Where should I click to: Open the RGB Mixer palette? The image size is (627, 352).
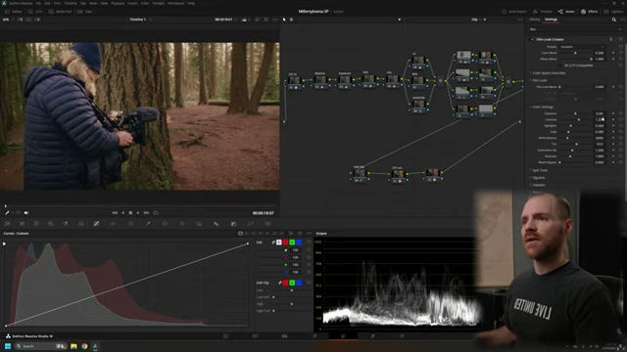click(x=66, y=224)
